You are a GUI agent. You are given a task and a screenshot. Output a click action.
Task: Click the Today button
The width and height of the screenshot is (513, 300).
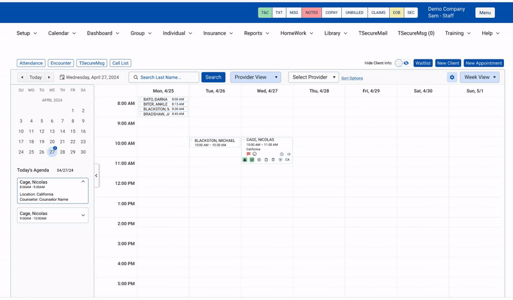pyautogui.click(x=36, y=77)
